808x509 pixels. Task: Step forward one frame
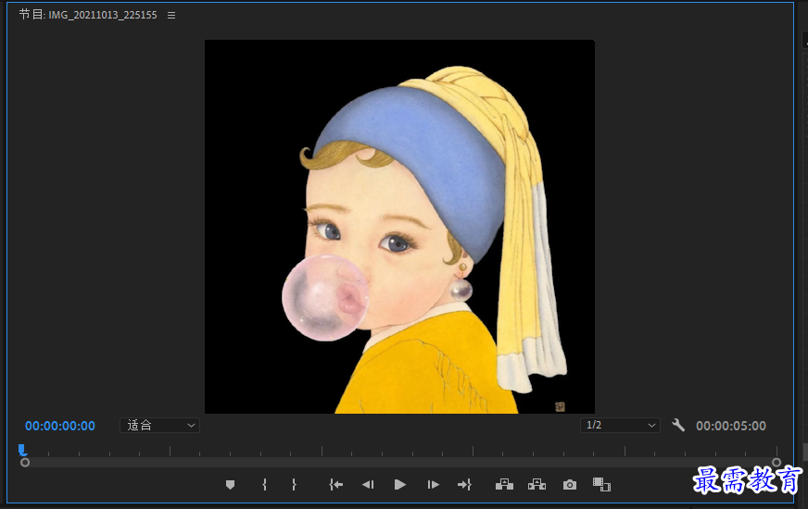(x=433, y=484)
